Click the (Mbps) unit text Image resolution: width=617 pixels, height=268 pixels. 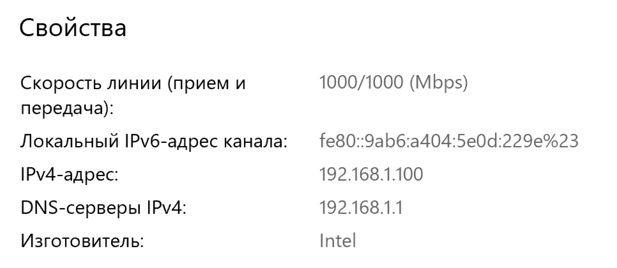(x=438, y=83)
